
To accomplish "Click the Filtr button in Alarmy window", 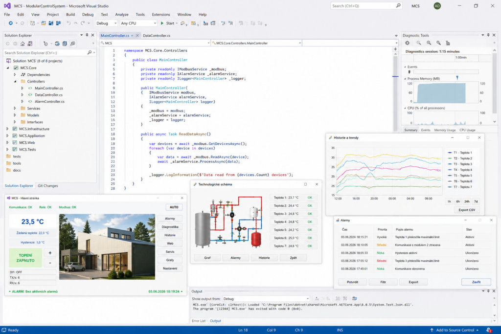I will [383, 282].
